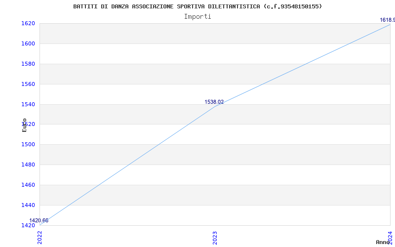
Task: Select the 1420.66 data point label
Action: point(39,221)
